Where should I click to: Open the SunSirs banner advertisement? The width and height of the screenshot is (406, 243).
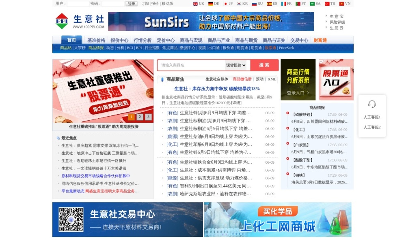coord(211,21)
